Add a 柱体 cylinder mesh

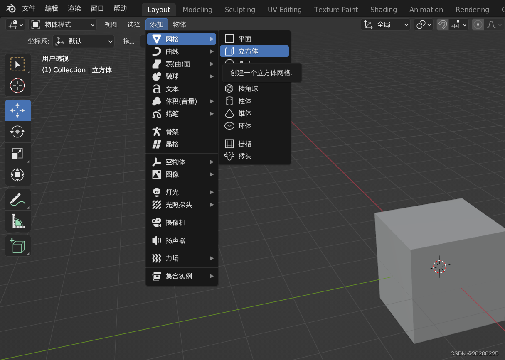tap(254, 101)
